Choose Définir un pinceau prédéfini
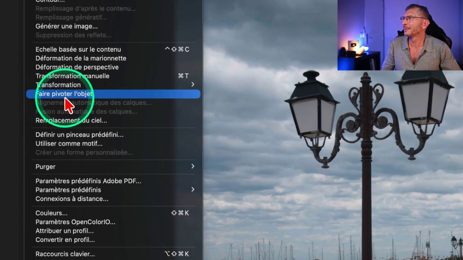This screenshot has width=463, height=260. (79, 135)
